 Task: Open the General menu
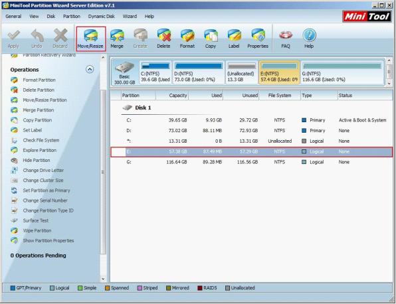click(13, 17)
